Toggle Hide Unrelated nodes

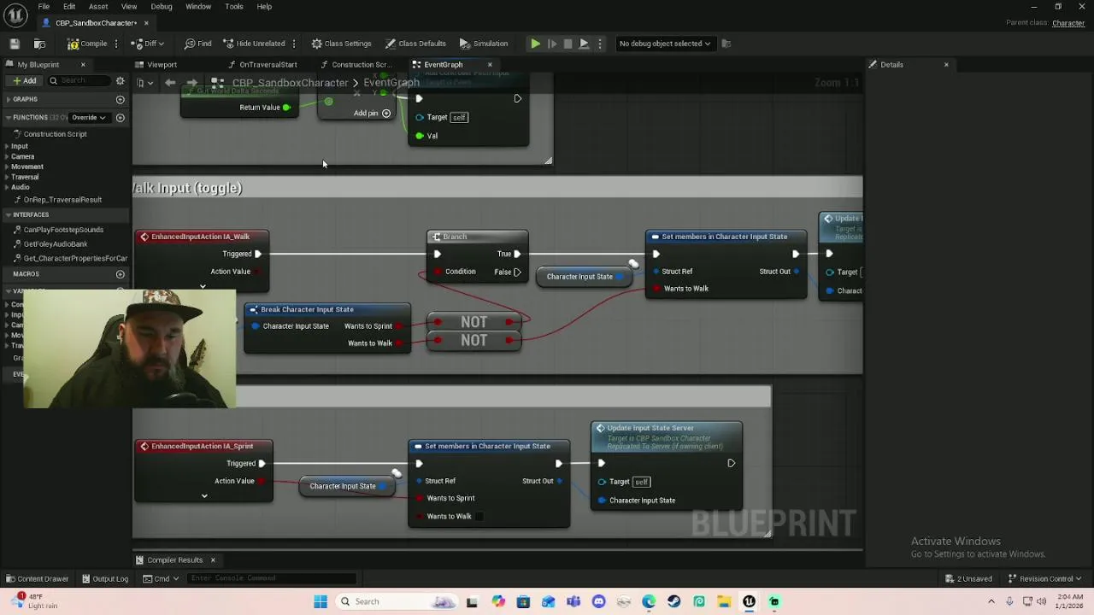[254, 44]
